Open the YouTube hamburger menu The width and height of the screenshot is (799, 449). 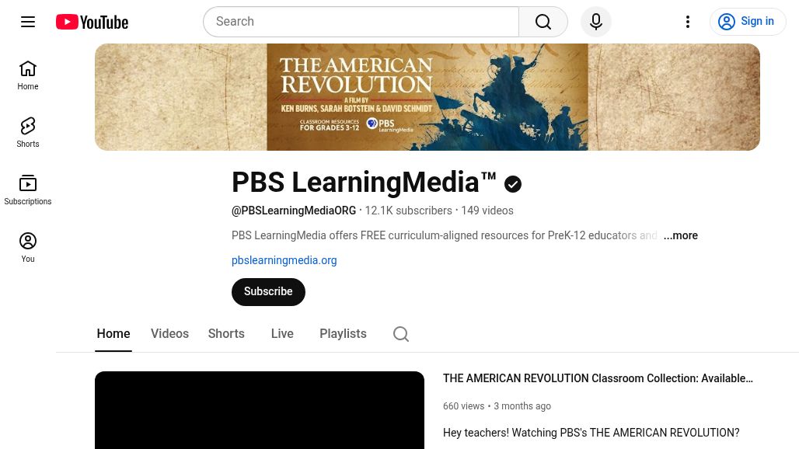28,21
